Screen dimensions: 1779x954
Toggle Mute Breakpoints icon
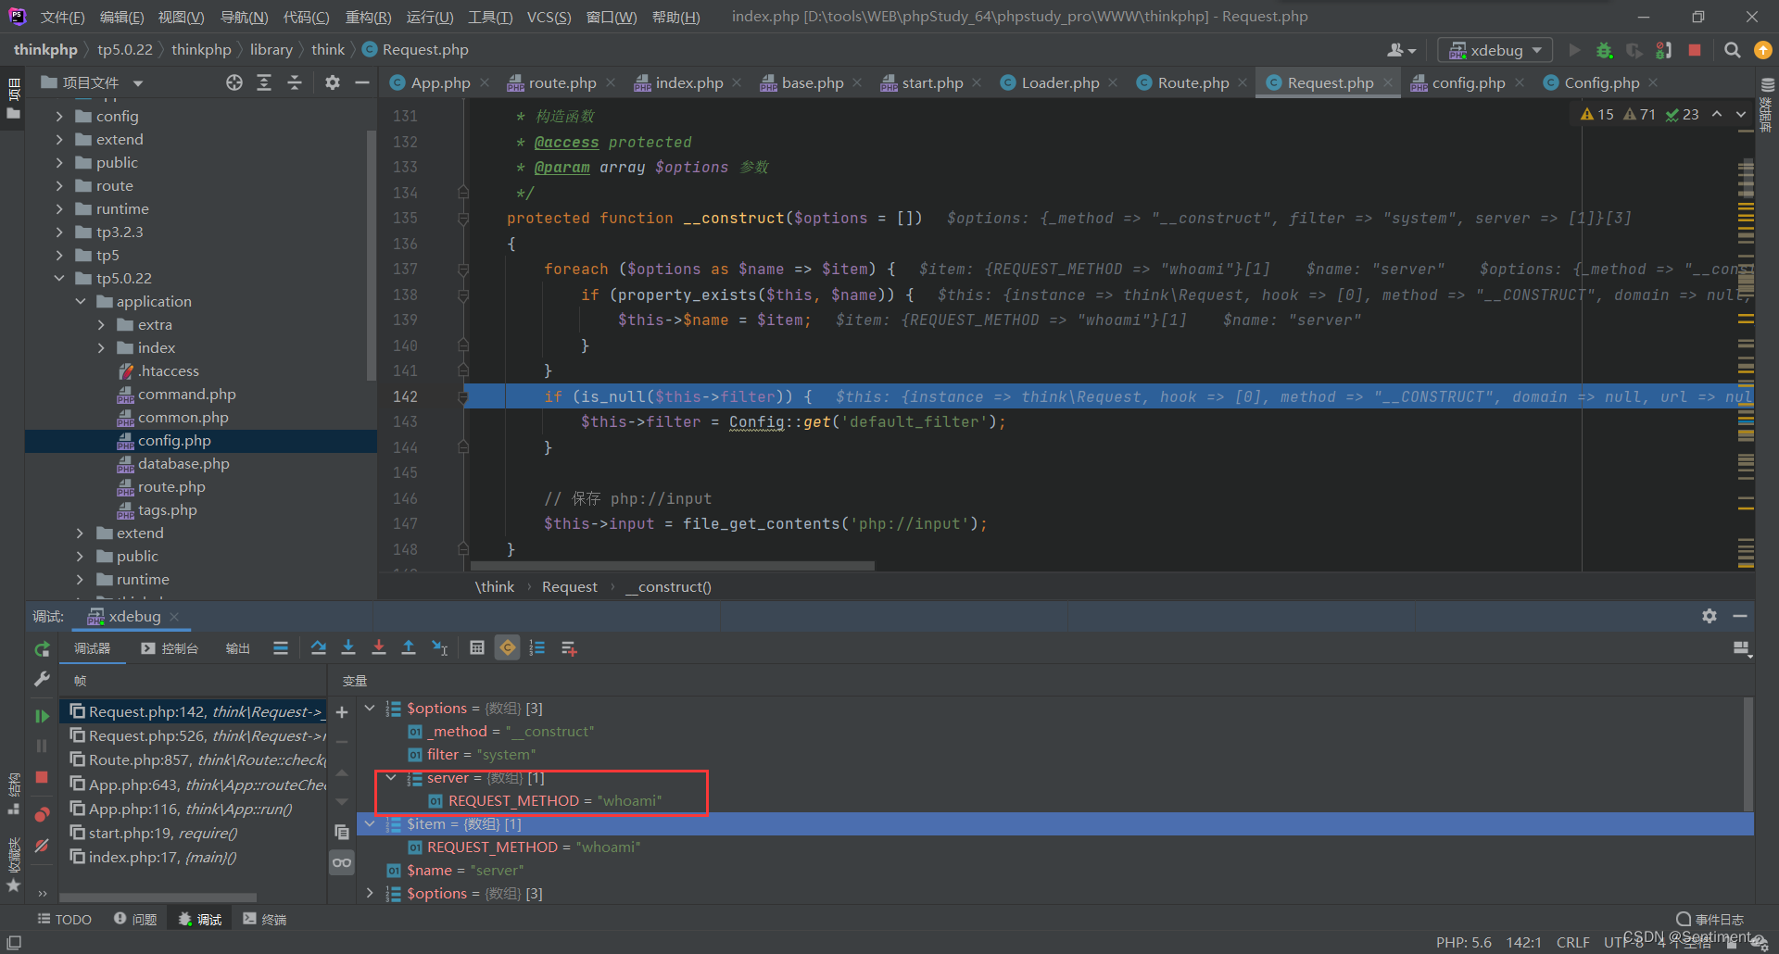(42, 846)
